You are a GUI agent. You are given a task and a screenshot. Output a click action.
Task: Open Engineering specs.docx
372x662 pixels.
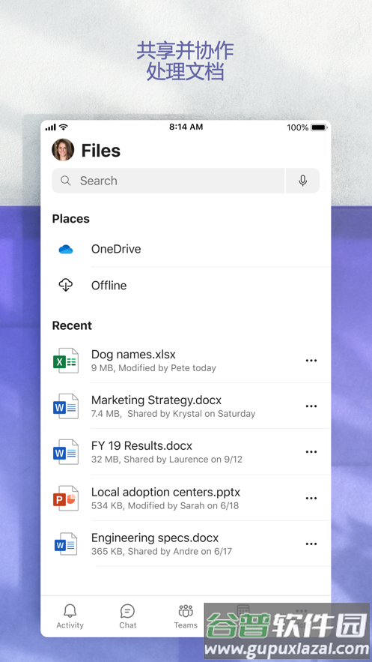coord(186,544)
